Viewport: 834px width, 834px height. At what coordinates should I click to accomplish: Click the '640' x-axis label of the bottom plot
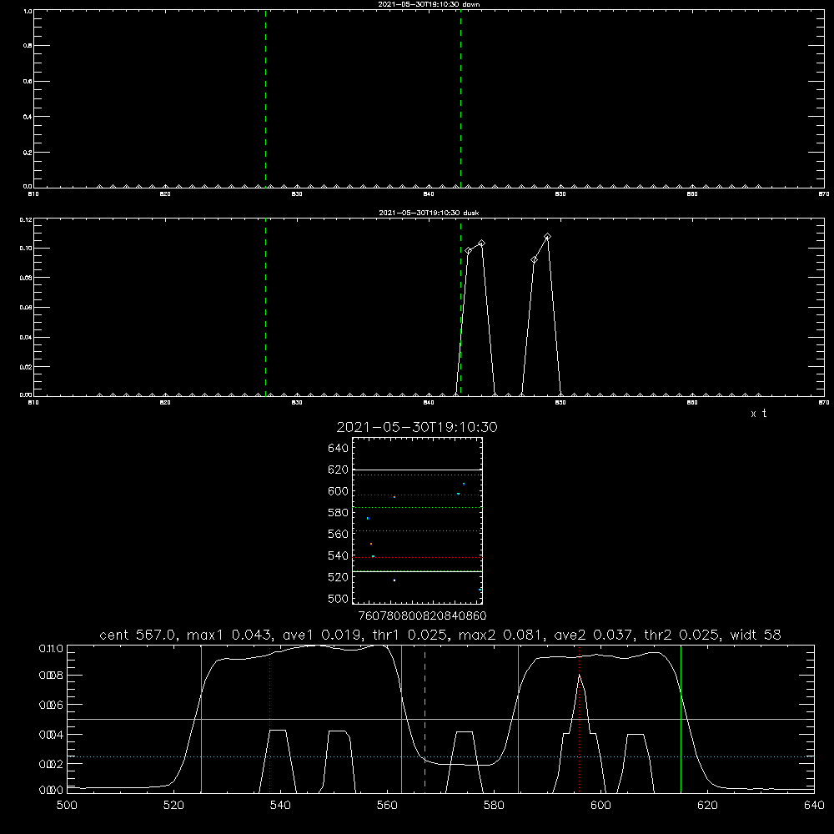coord(814,806)
